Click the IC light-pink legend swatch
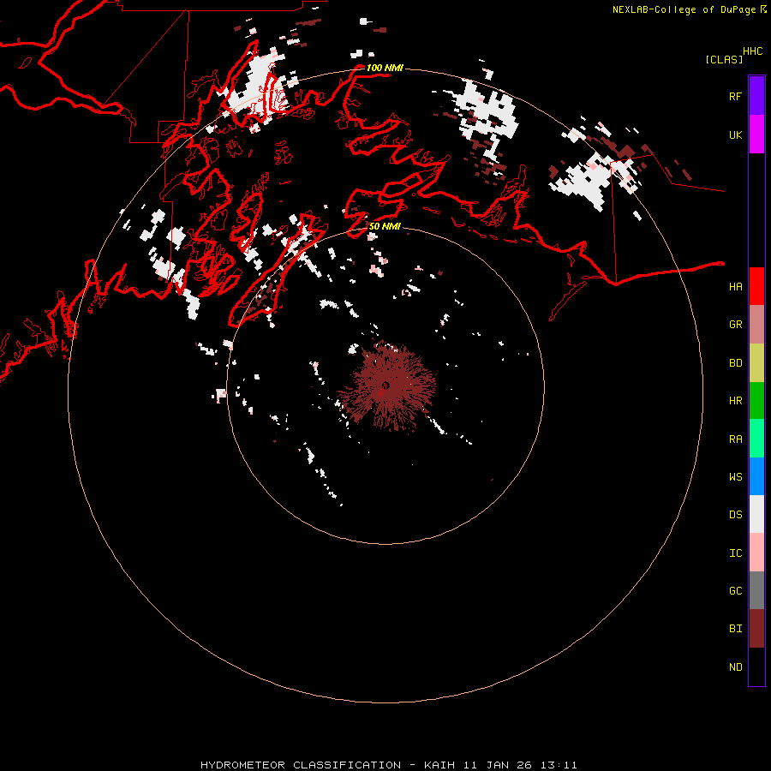The image size is (771, 771). point(756,553)
